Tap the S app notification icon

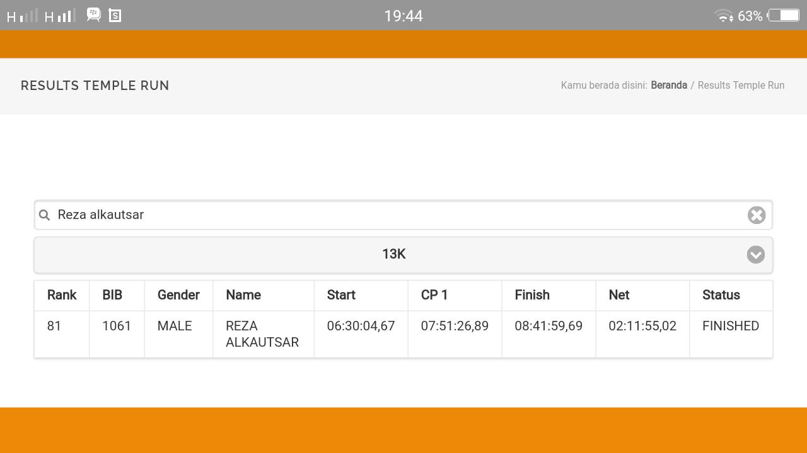coord(115,16)
